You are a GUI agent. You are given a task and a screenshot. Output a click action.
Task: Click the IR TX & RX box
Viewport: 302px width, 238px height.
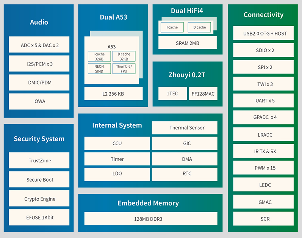263,151
